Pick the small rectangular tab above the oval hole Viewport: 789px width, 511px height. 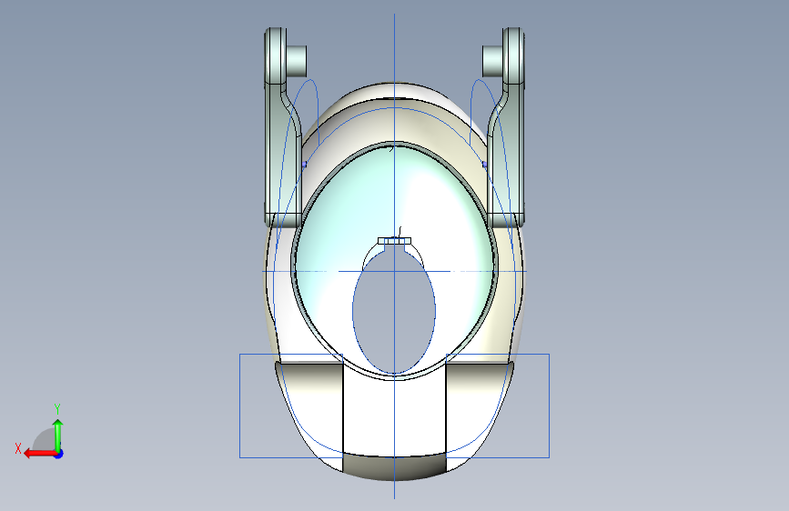[395, 241]
